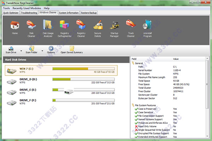
Task: Open the Tools menu
Action: pos(6,8)
